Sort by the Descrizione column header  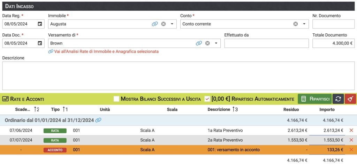tap(219, 109)
